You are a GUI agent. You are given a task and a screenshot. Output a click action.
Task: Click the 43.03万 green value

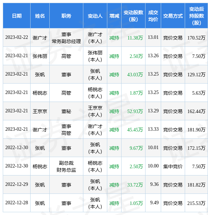click(135, 75)
